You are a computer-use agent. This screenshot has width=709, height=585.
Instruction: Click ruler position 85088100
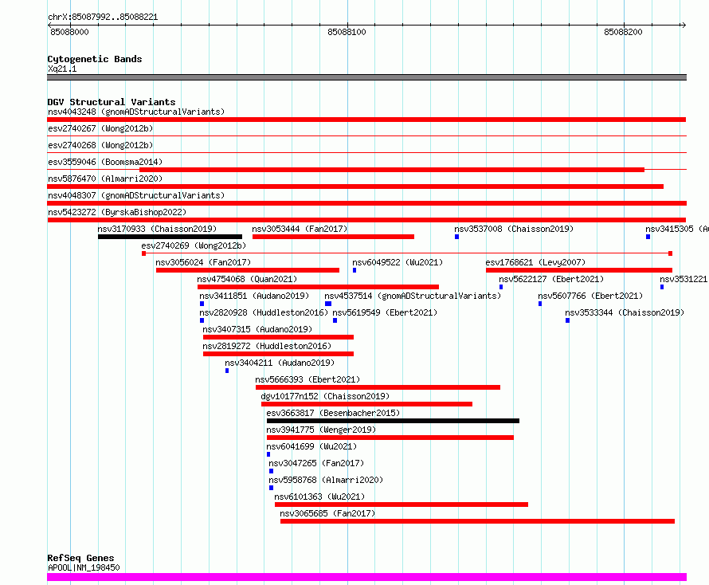[x=347, y=32]
